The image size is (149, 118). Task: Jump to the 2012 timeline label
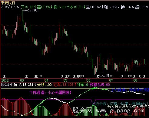click(5, 80)
